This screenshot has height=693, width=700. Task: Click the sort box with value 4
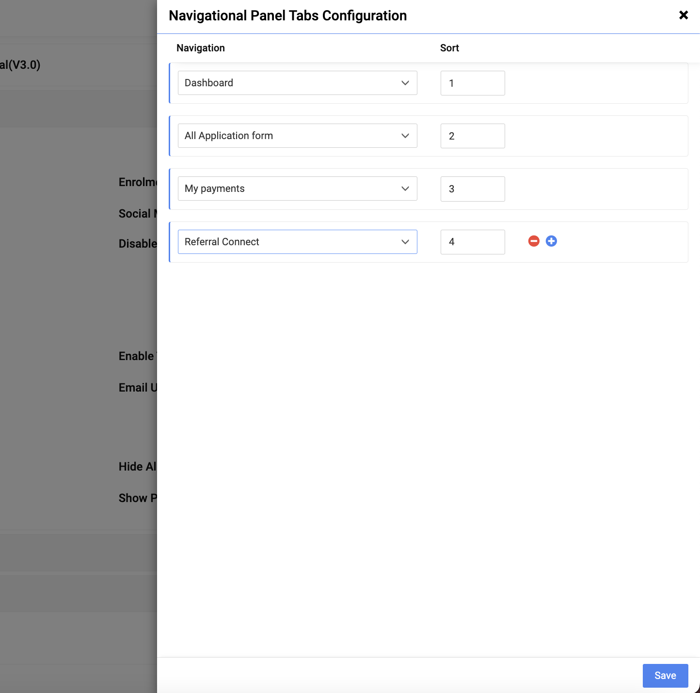[x=472, y=242]
